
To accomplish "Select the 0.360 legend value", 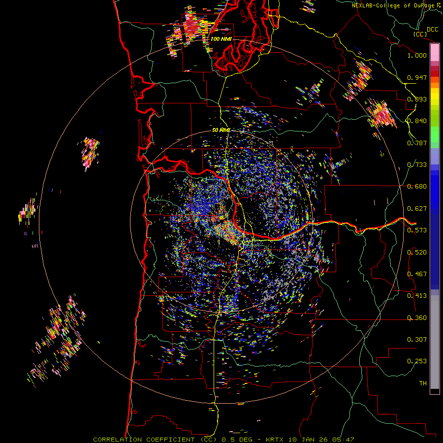I will pos(417,317).
